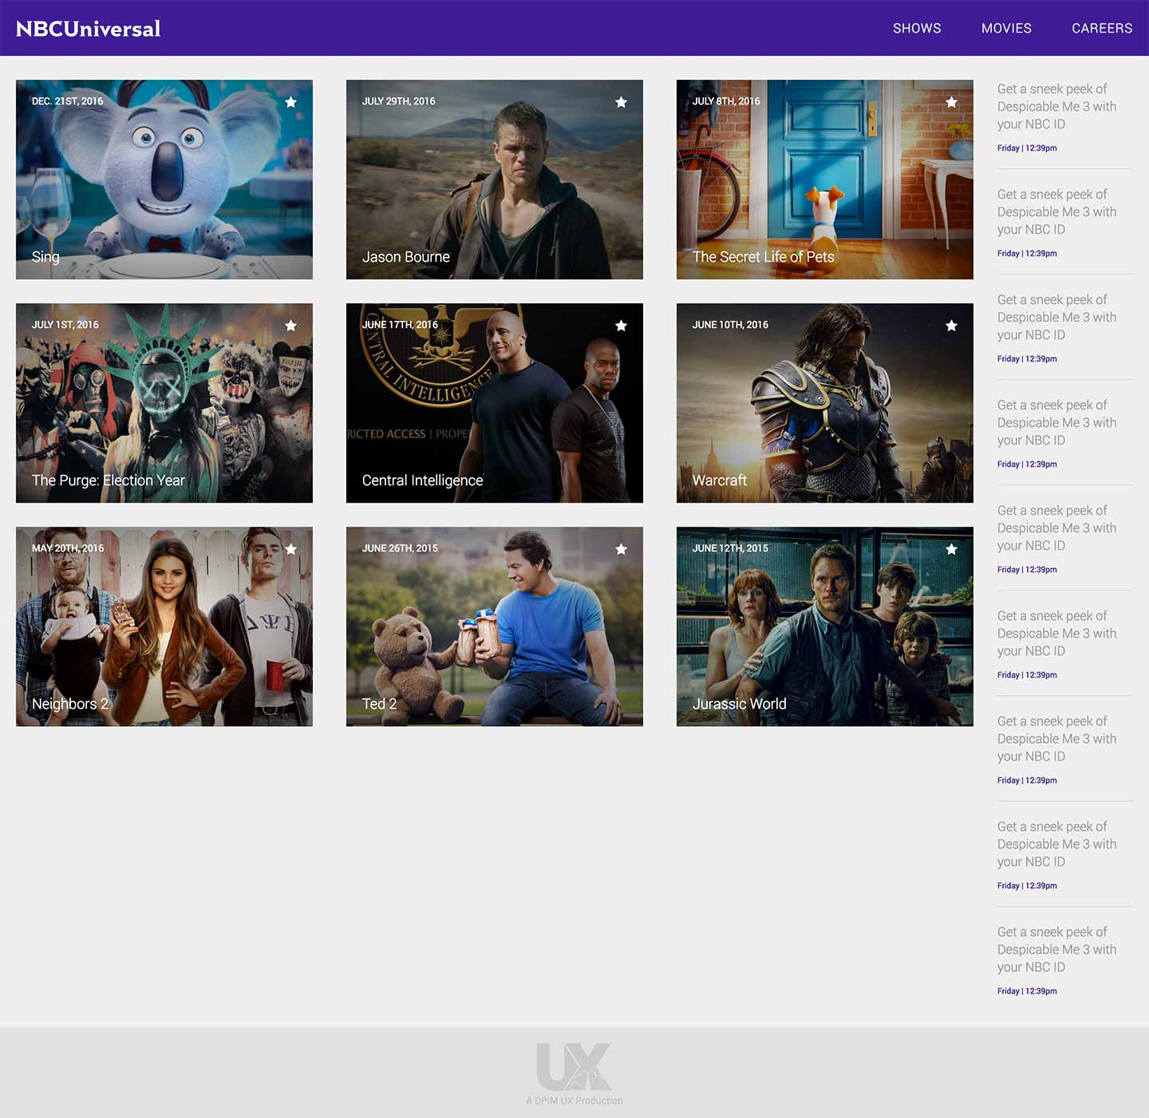Select the Warcraft movie poster
The height and width of the screenshot is (1118, 1149).
(824, 403)
